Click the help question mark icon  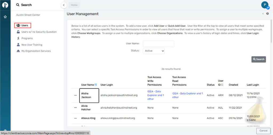click(267, 14)
